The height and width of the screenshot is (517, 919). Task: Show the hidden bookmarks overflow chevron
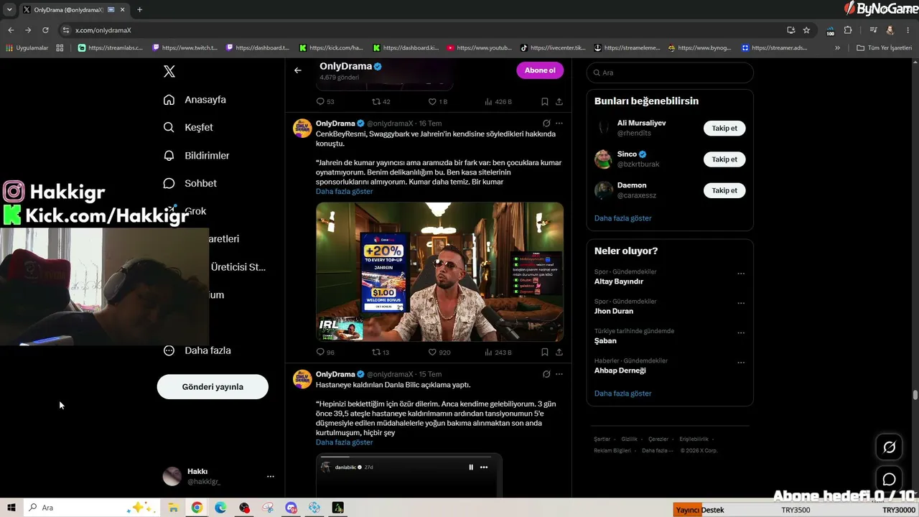coord(837,48)
